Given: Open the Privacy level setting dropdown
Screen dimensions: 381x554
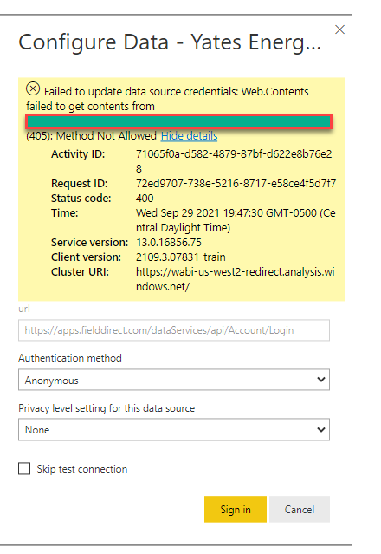Looking at the screenshot, I should (x=174, y=430).
